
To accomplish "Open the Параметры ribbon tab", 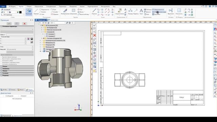I will pyautogui.click(x=62, y=6).
